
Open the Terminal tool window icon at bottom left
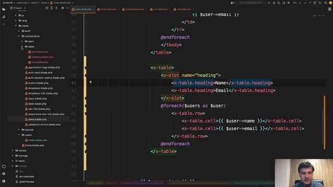4,181
